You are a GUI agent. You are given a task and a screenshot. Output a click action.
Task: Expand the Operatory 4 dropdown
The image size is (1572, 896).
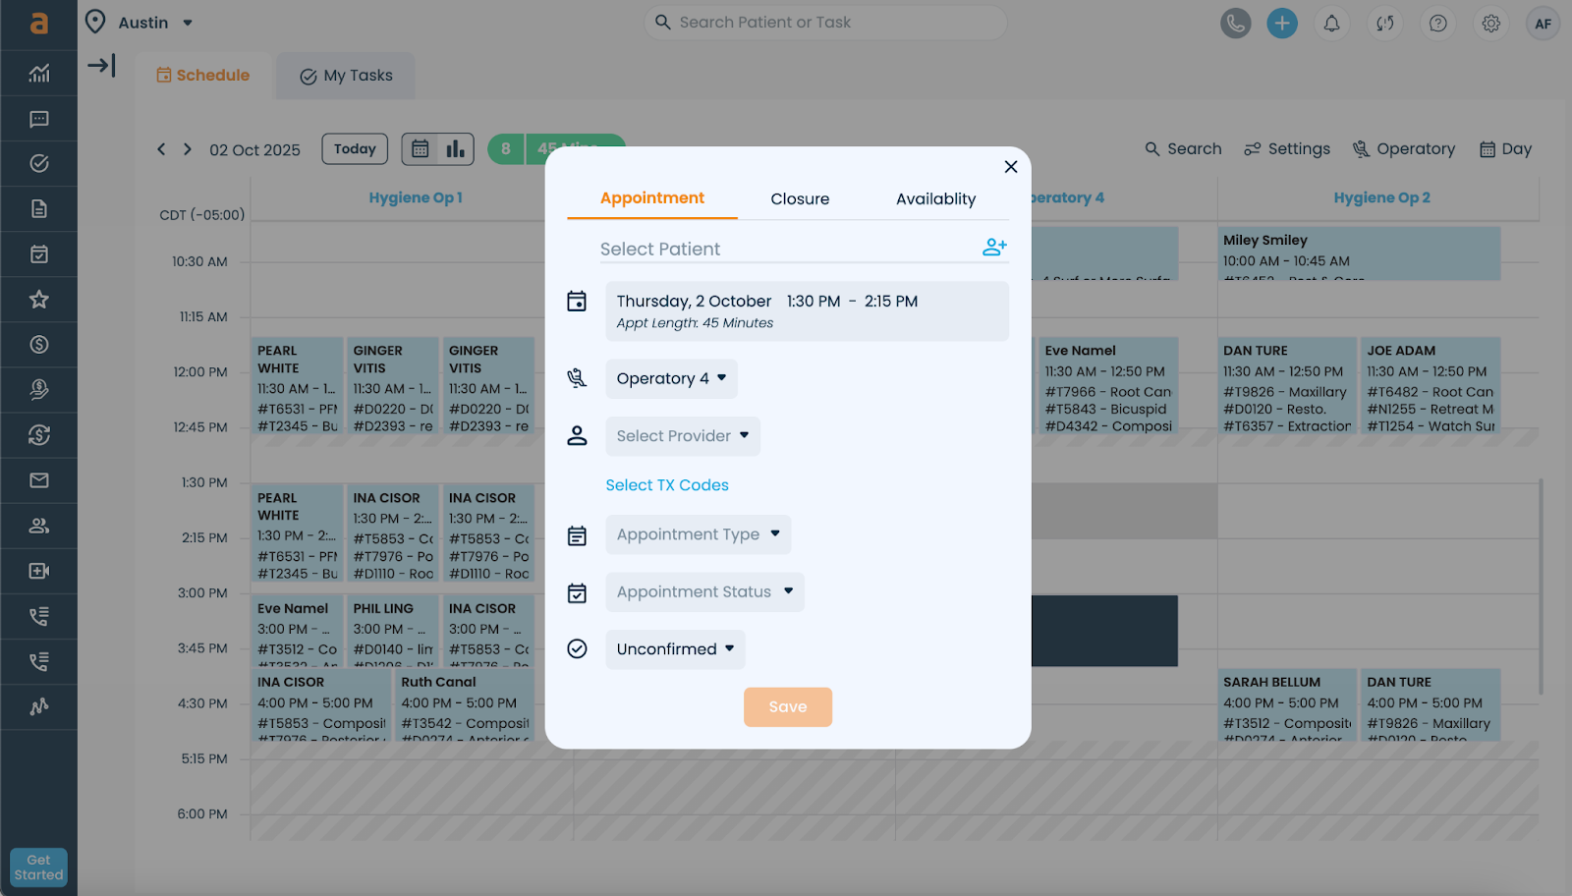point(671,378)
